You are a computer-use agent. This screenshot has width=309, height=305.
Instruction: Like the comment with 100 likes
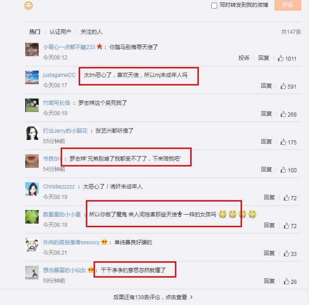[283, 170]
